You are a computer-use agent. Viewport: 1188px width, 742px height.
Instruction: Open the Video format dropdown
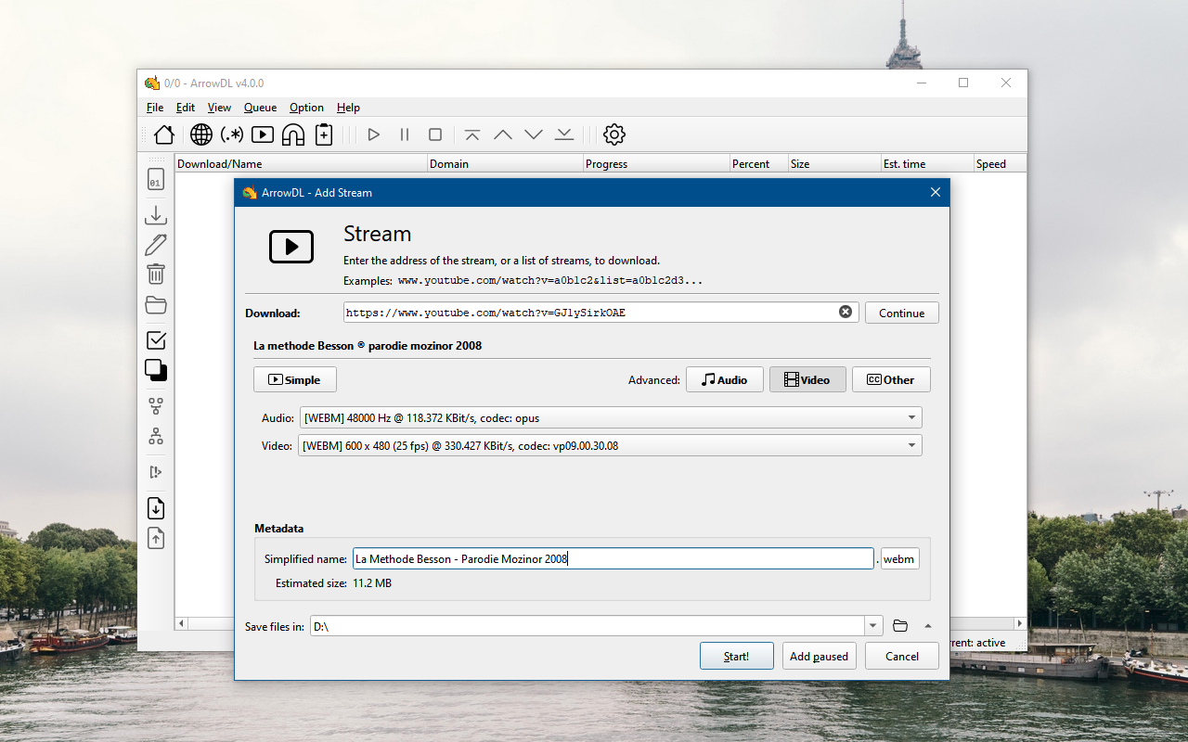tap(910, 445)
